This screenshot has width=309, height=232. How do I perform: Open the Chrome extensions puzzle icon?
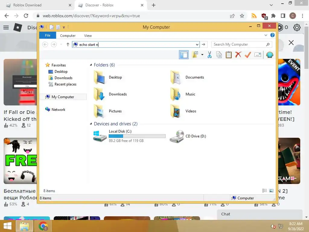click(x=273, y=16)
